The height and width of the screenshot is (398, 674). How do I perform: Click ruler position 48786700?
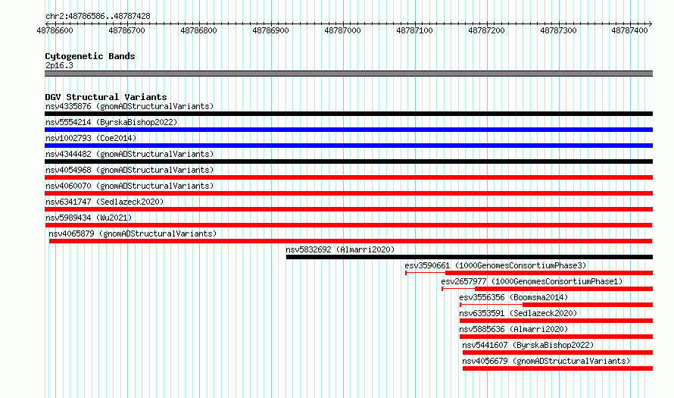point(126,30)
